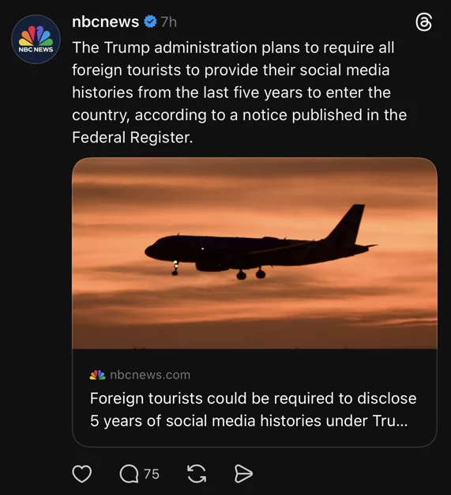This screenshot has width=451, height=495.
Task: Open the Threads logo icon
Action: pyautogui.click(x=423, y=23)
